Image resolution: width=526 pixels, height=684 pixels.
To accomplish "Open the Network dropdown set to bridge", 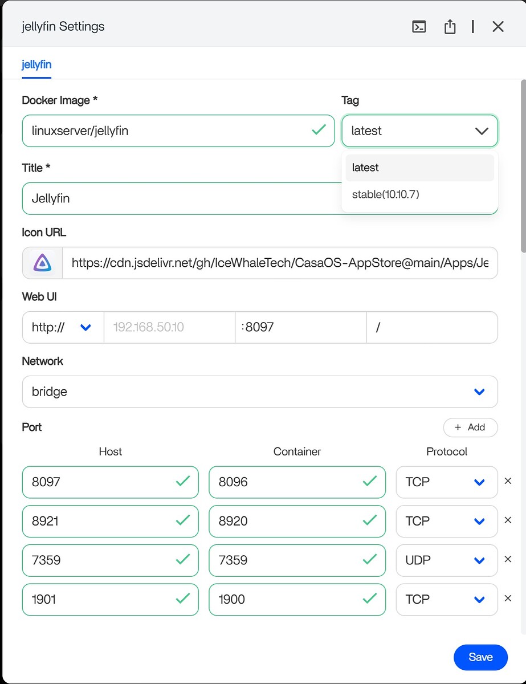I will point(260,392).
